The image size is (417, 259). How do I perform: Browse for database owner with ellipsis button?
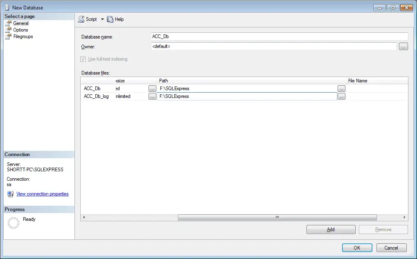point(403,46)
